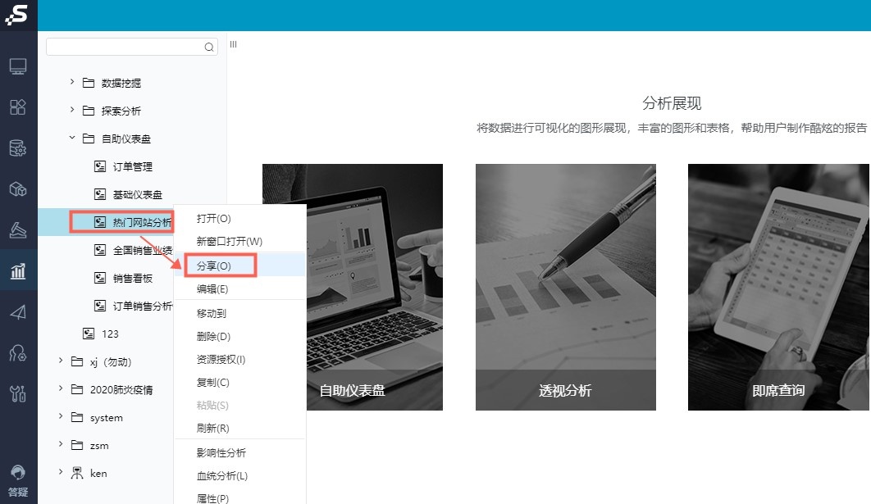The image size is (871, 504).
Task: Select the xj (勿动) folder label
Action: [x=111, y=362]
